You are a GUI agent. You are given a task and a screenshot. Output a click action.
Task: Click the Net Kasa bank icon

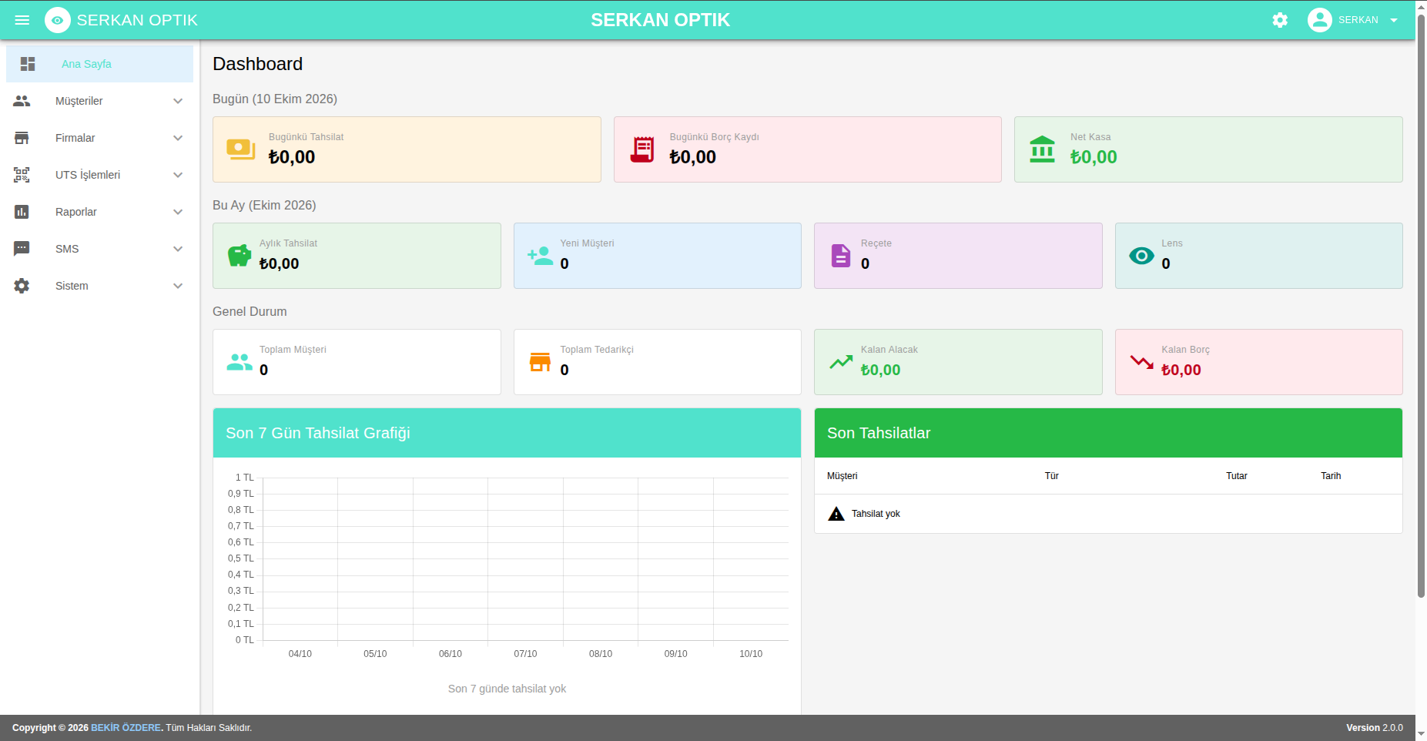pyautogui.click(x=1043, y=149)
